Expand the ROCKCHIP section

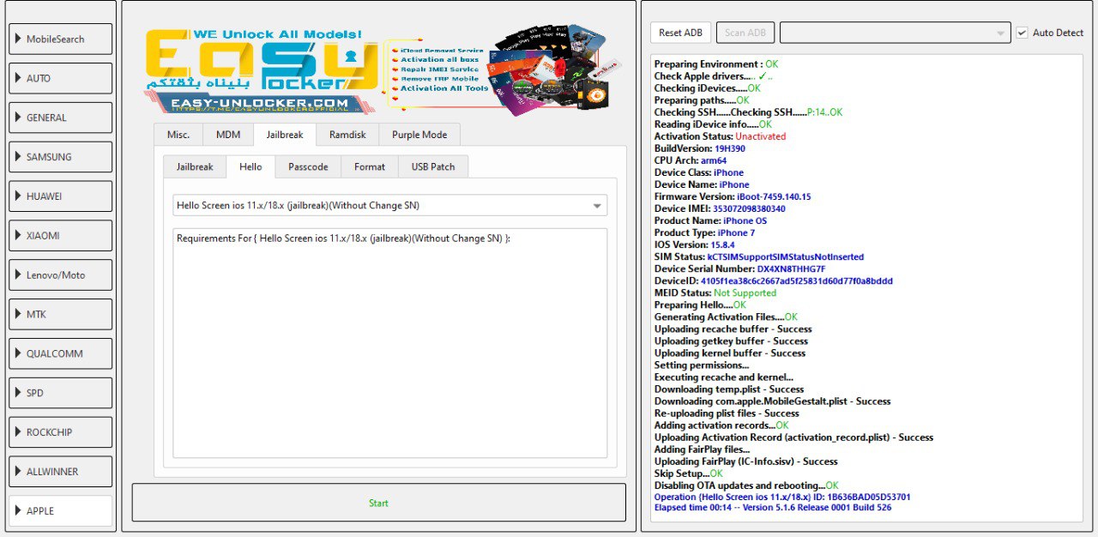61,432
